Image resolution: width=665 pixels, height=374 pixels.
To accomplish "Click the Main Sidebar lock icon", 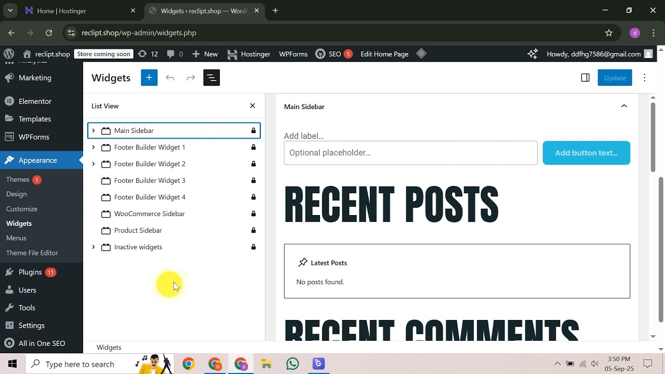I will (254, 130).
